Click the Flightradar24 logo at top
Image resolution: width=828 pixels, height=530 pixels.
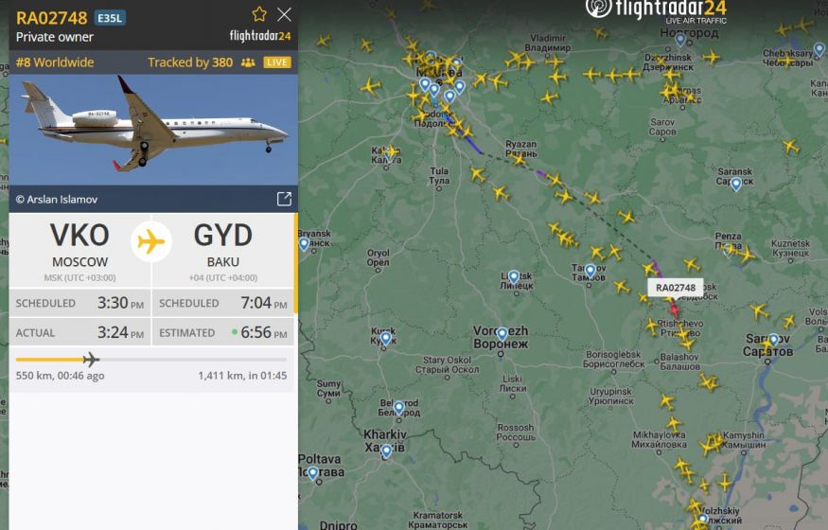click(x=657, y=10)
